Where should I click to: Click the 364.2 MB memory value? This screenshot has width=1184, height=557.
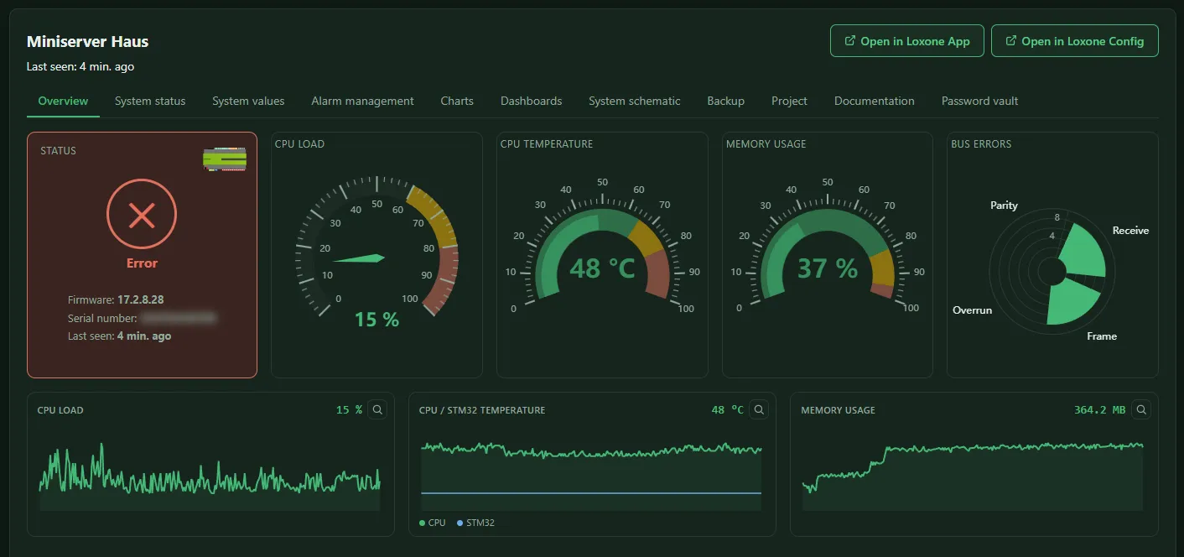click(1099, 409)
